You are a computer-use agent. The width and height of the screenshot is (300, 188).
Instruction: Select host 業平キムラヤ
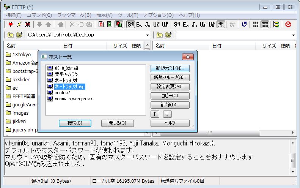(66, 74)
